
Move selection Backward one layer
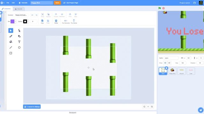tap(62, 15)
